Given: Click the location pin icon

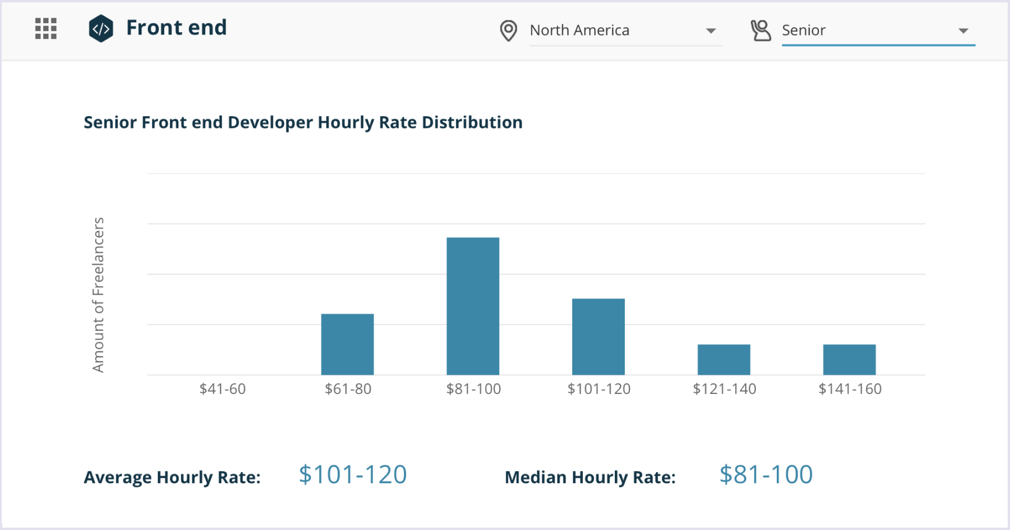Looking at the screenshot, I should click(x=508, y=30).
